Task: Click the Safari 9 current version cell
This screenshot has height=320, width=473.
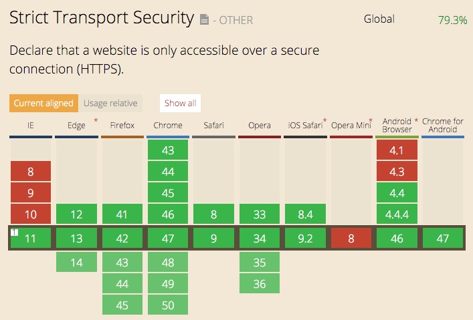Action: pos(214,238)
